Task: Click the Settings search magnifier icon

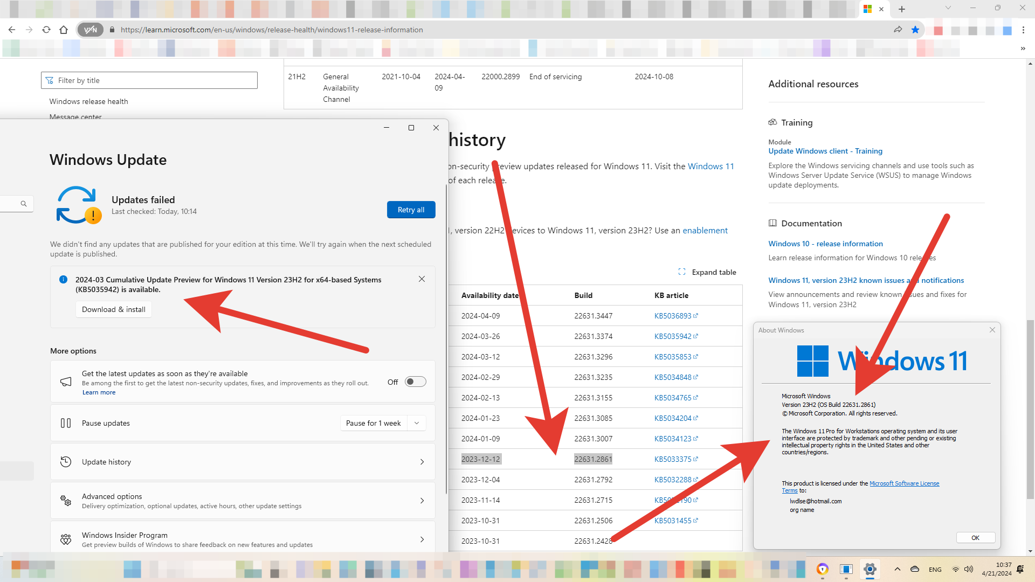Action: click(x=24, y=204)
